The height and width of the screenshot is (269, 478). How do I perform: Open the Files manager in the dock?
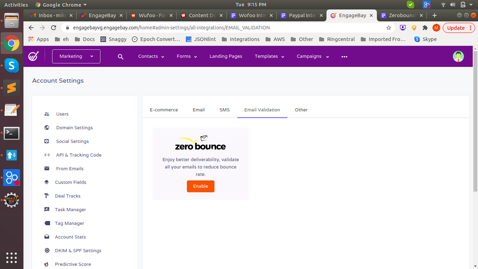(12, 20)
